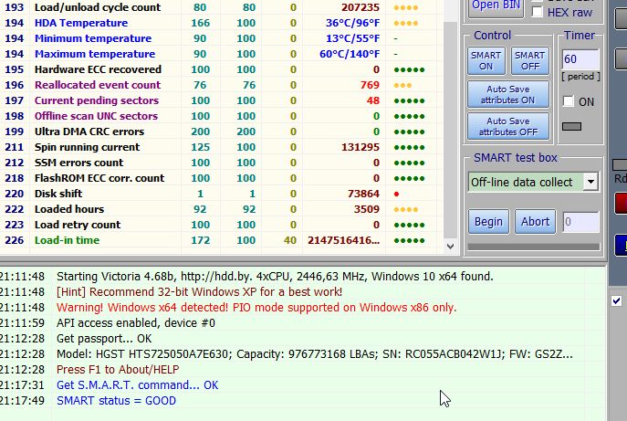Click the Open BIN button

pos(496,7)
